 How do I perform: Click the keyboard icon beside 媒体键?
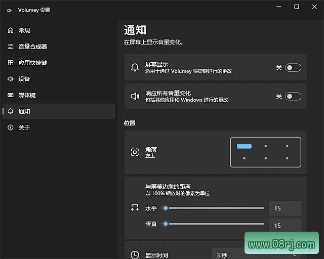(x=11, y=95)
